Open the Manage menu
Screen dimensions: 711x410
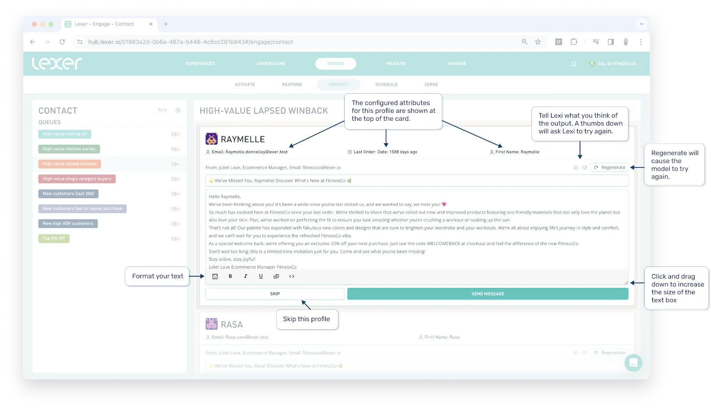(x=457, y=64)
